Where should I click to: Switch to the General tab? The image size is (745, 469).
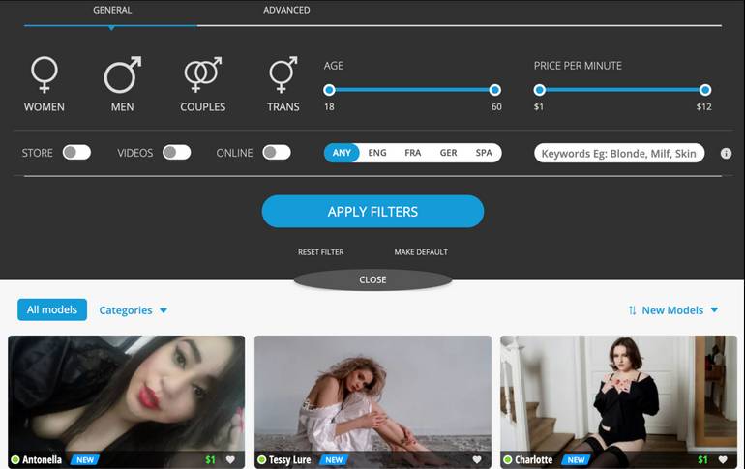click(x=112, y=10)
